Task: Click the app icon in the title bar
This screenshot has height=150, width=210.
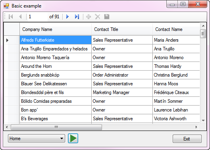Action: [6, 6]
